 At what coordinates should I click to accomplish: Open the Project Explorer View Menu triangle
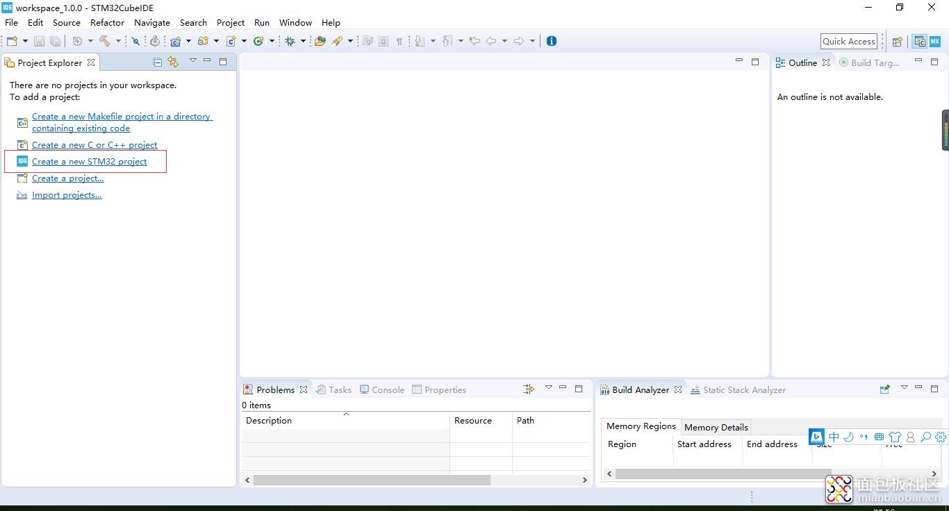193,61
